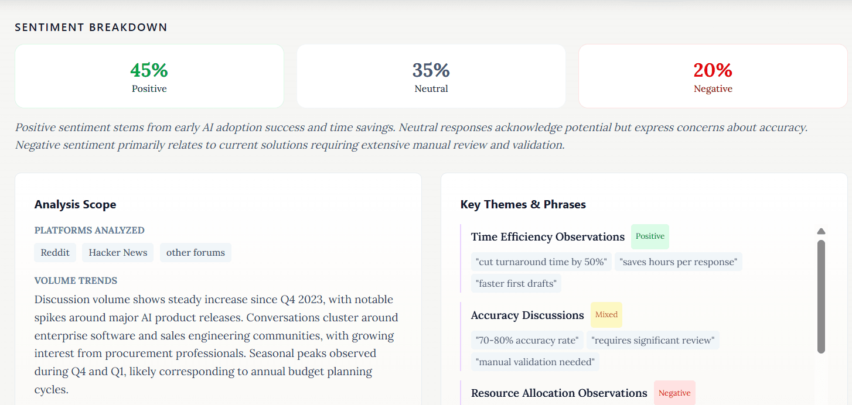
Task: Click the yellow Mixed badge
Action: pyautogui.click(x=606, y=315)
